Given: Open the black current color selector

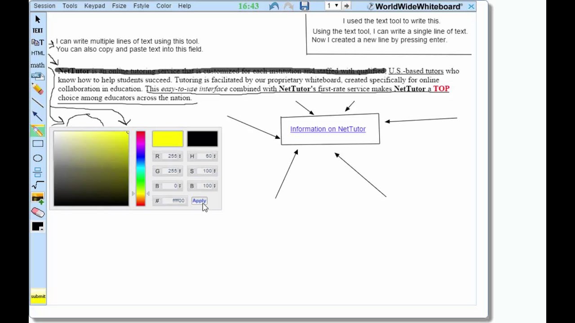Looking at the screenshot, I should point(38,227).
